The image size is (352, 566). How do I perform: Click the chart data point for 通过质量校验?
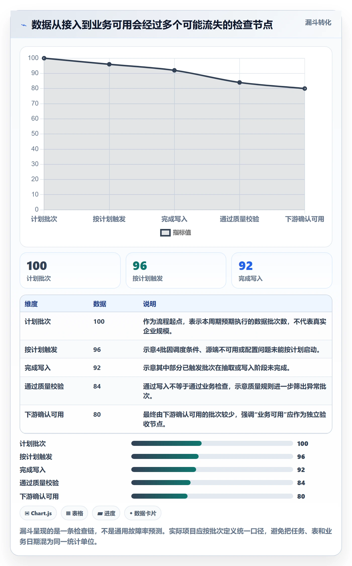coord(239,82)
